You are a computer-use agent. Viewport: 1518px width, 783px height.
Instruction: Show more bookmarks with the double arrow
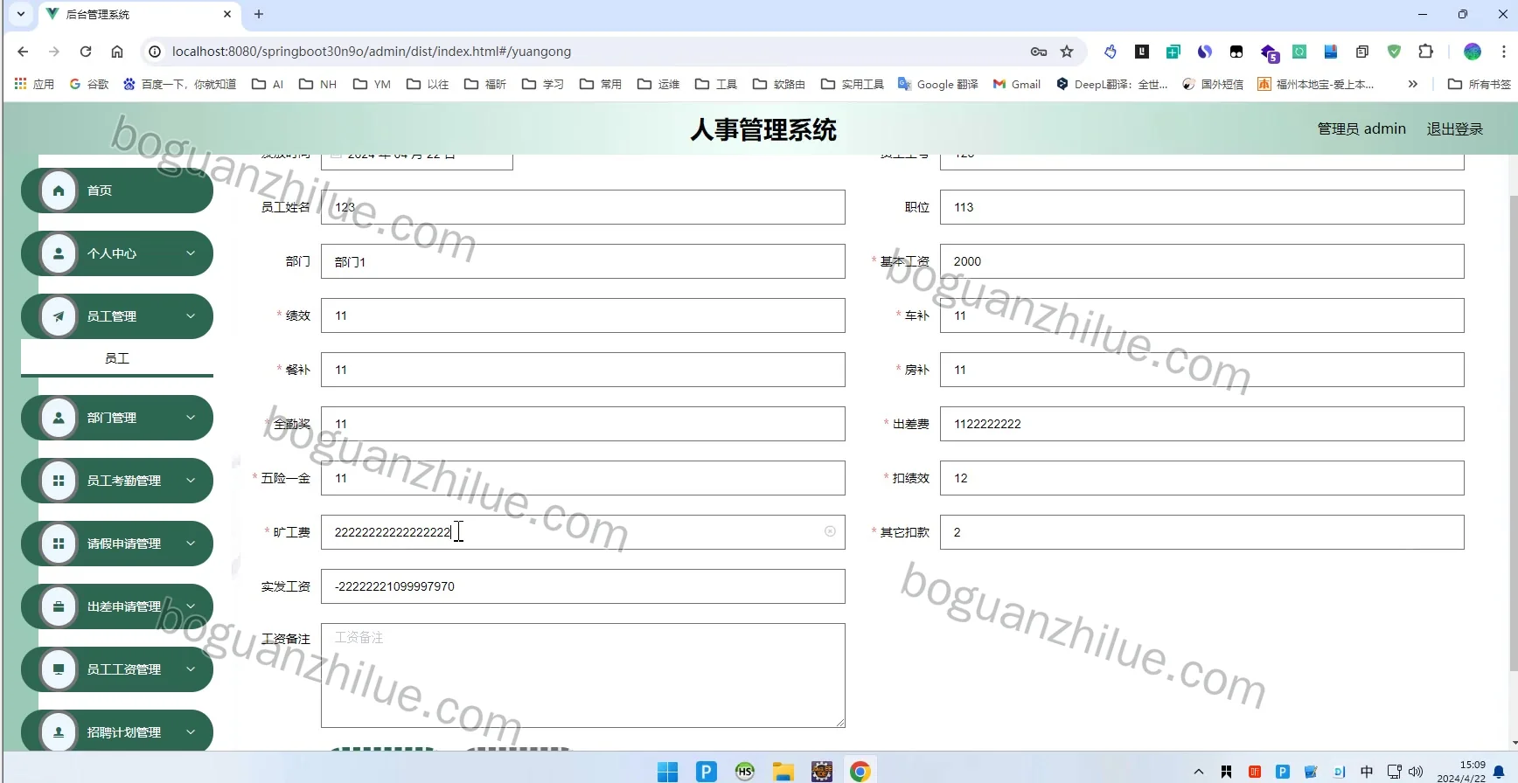(1412, 84)
